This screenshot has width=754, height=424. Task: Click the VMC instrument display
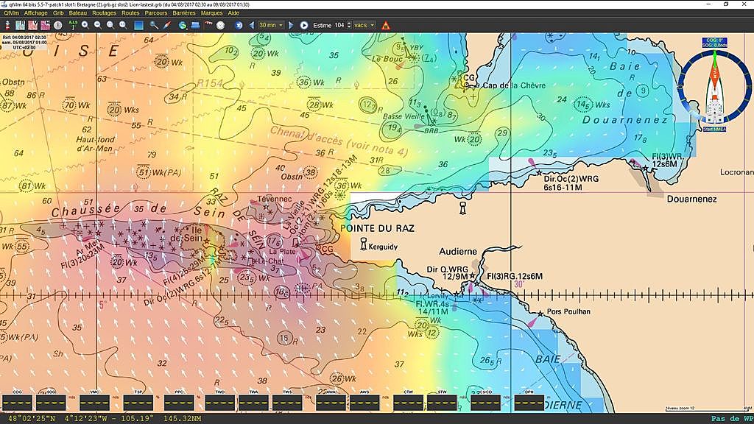click(94, 403)
